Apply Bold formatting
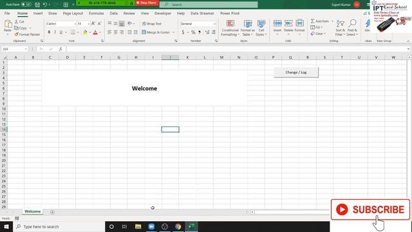Screen dimensions: 412x232 click(x=49, y=32)
